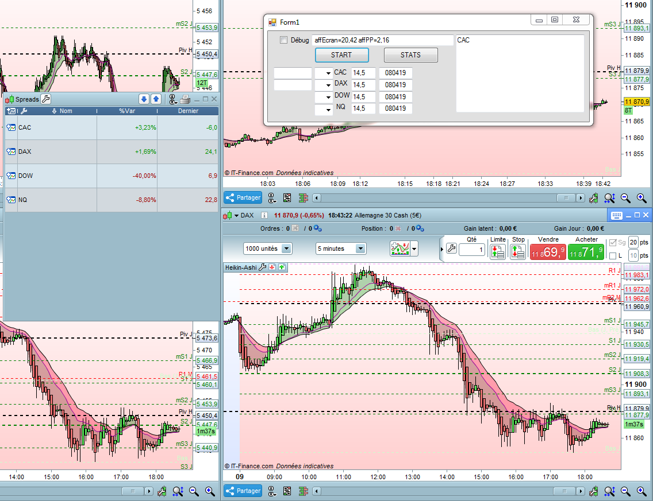Click the CAC 14,5 value field in Form1
This screenshot has height=501, width=653.
(x=363, y=73)
